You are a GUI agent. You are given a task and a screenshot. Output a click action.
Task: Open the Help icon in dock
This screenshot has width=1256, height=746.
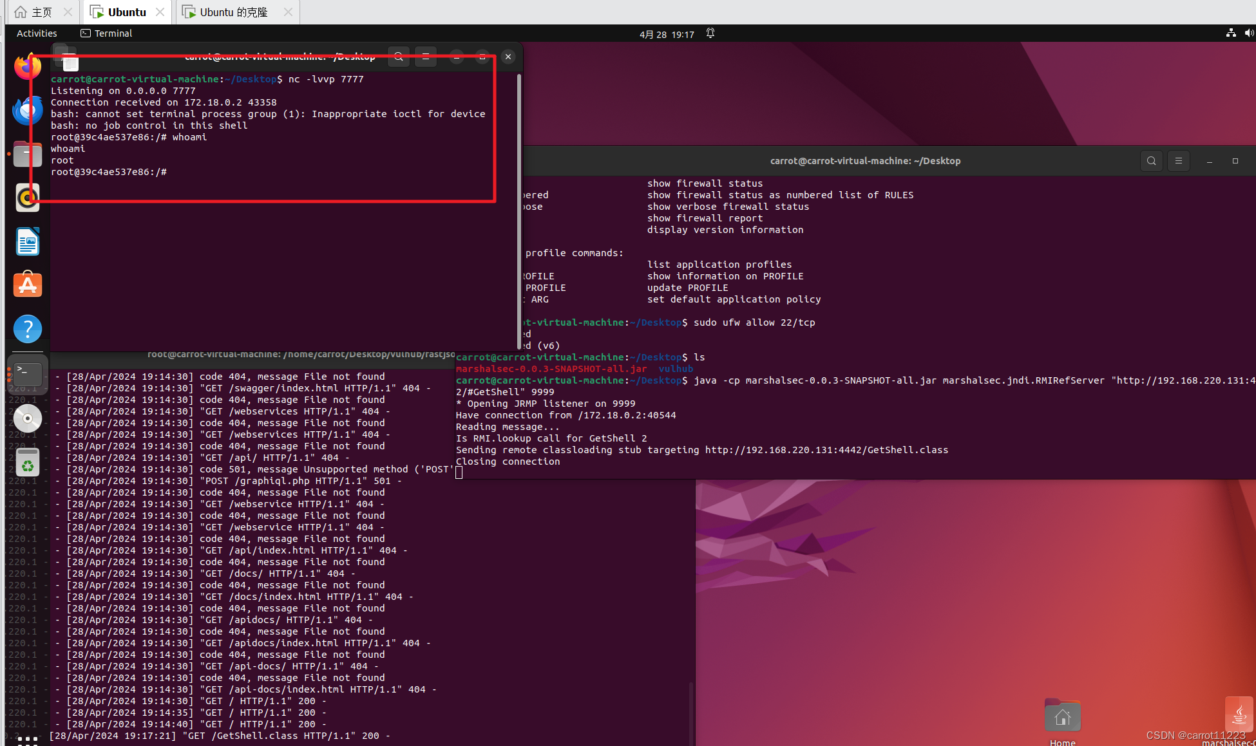[x=28, y=329]
